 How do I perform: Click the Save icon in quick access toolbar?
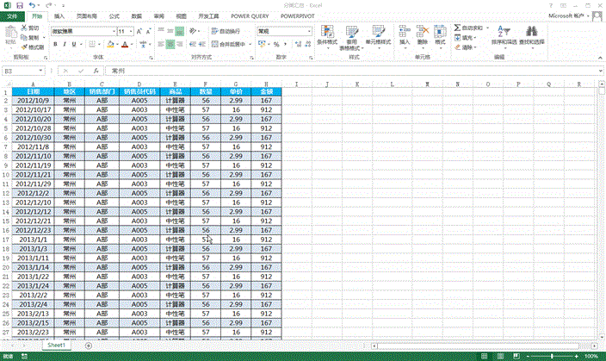pos(17,5)
